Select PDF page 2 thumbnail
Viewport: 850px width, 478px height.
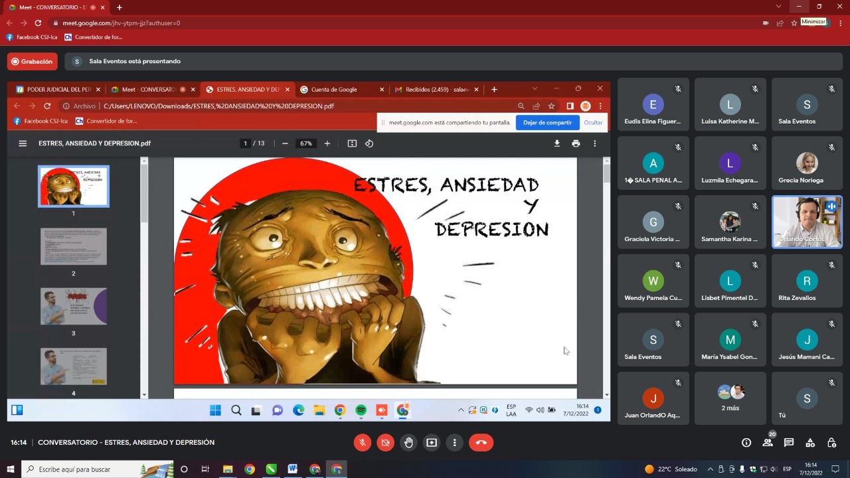[73, 246]
